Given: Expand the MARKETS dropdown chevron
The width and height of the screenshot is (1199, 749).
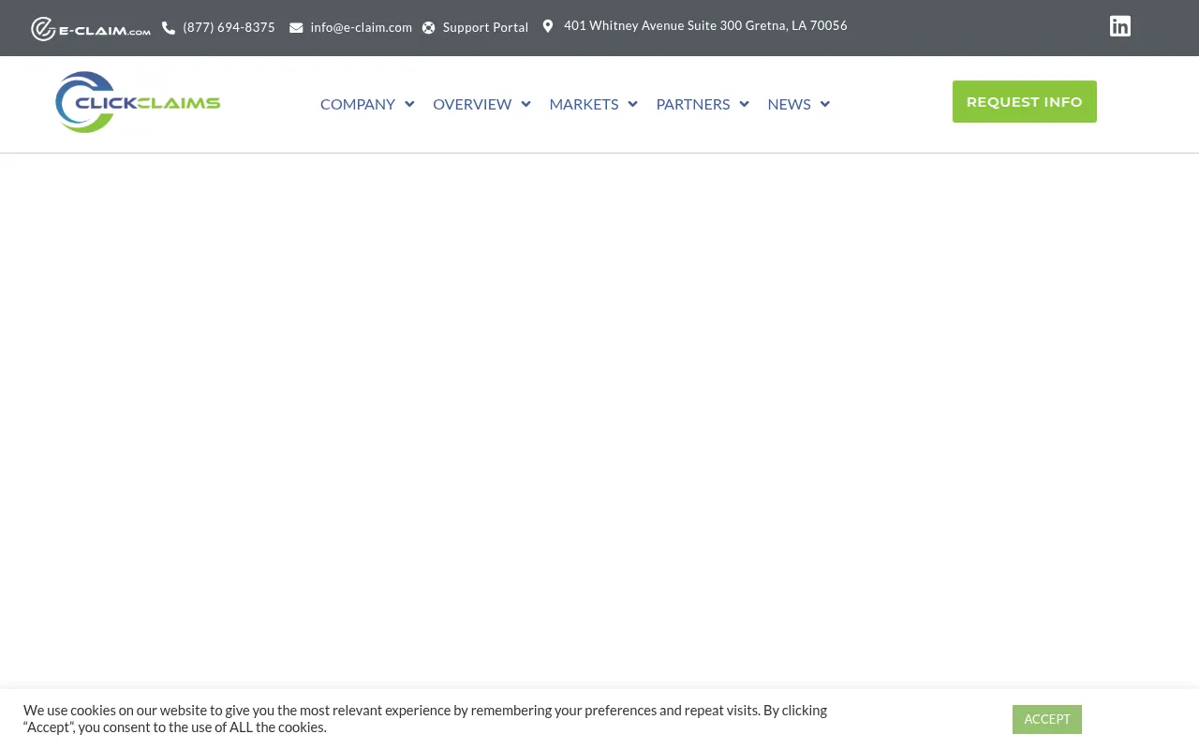Looking at the screenshot, I should point(632,104).
